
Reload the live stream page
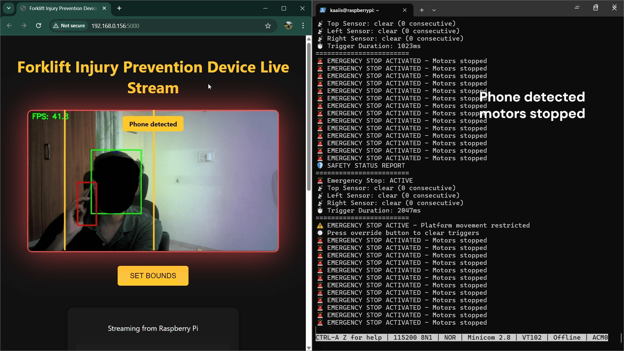coord(38,26)
